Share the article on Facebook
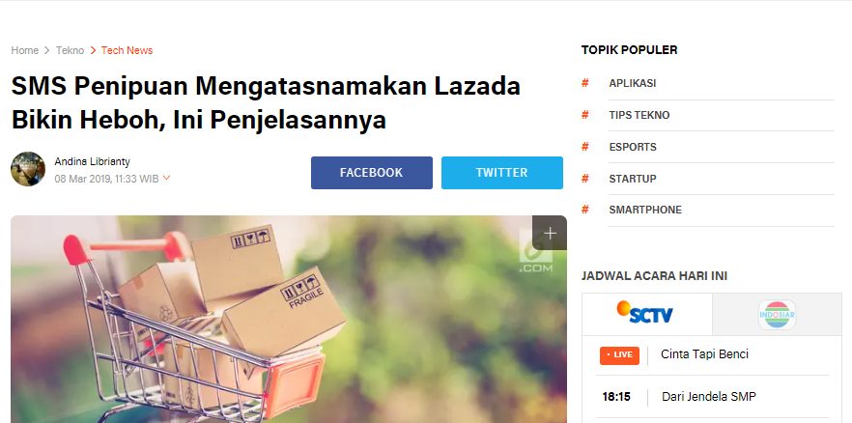Screen dimensions: 852x423 coord(372,173)
